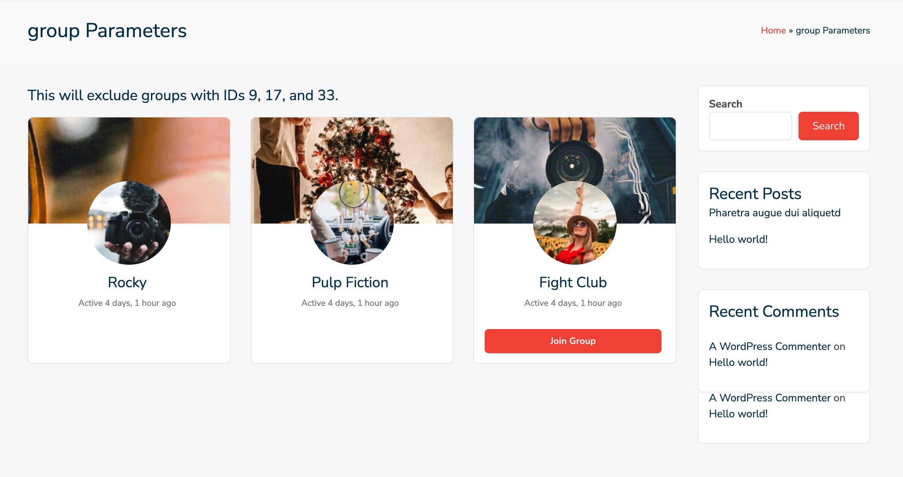
Task: Click second A WordPress Commenter author link
Action: click(769, 398)
